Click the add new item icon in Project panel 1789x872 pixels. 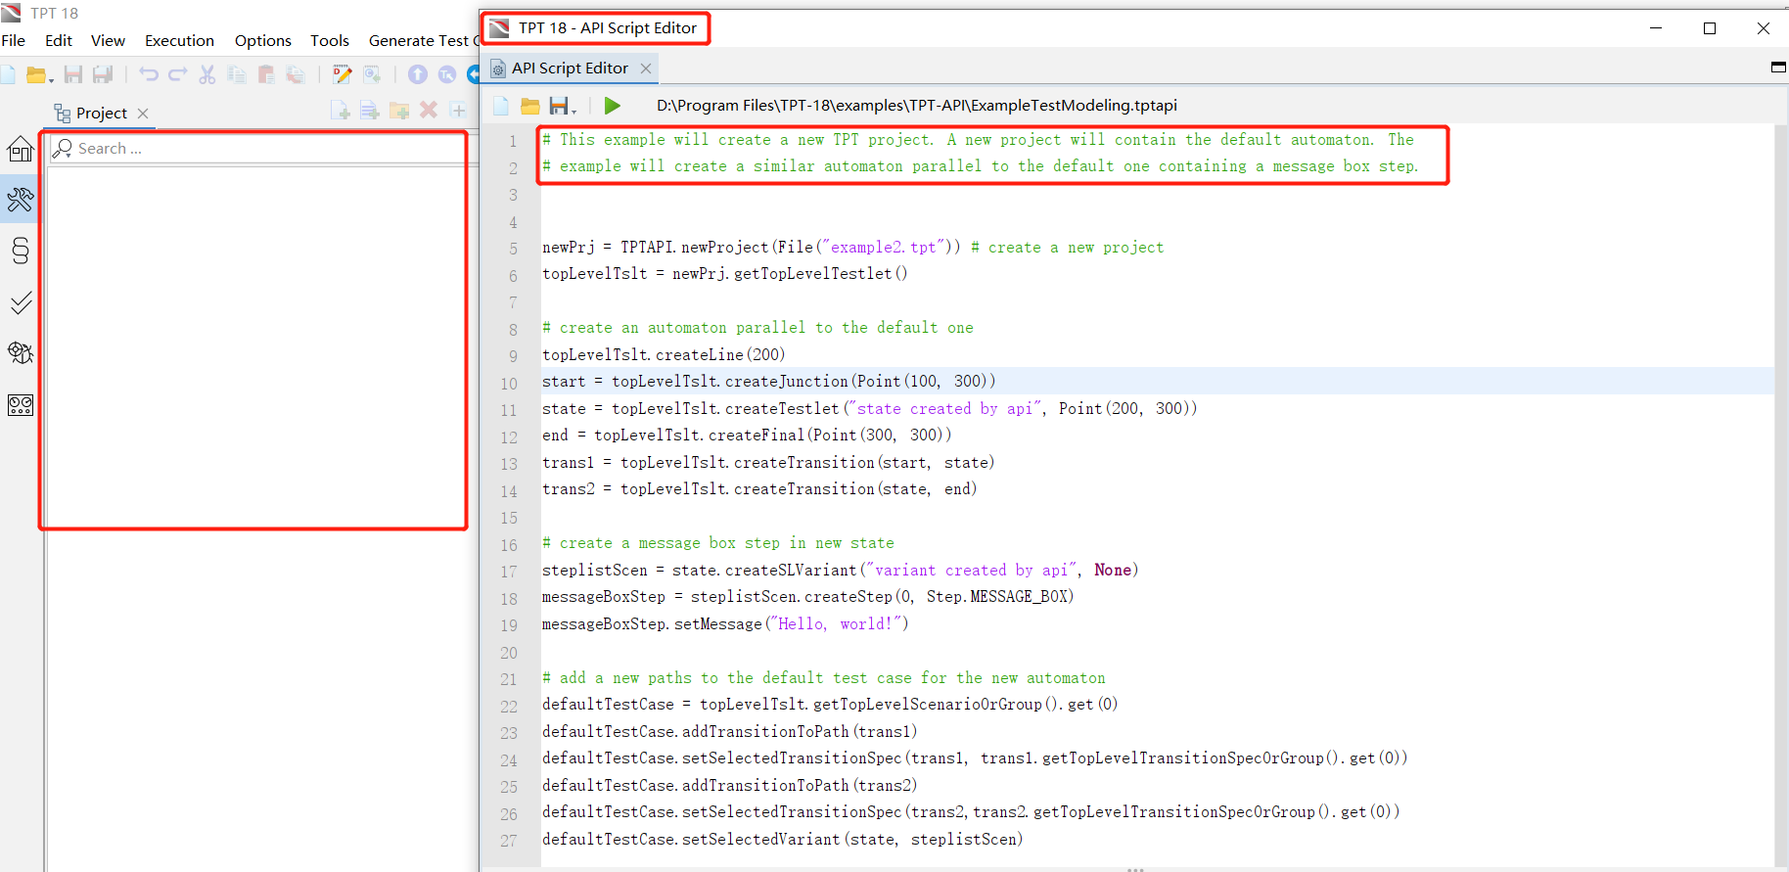tap(341, 111)
